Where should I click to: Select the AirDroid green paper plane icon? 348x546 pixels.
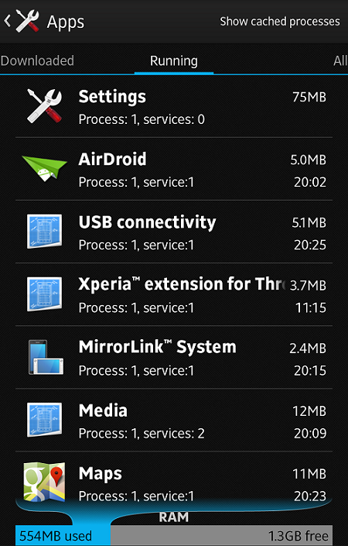(x=45, y=169)
